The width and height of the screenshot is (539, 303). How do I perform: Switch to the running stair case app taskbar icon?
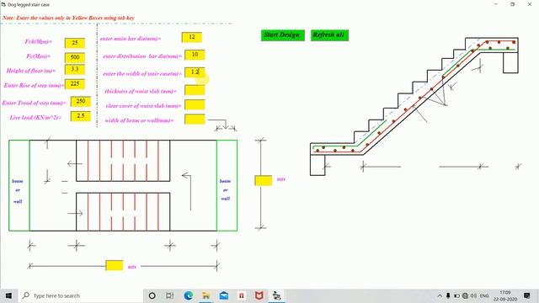(x=277, y=295)
